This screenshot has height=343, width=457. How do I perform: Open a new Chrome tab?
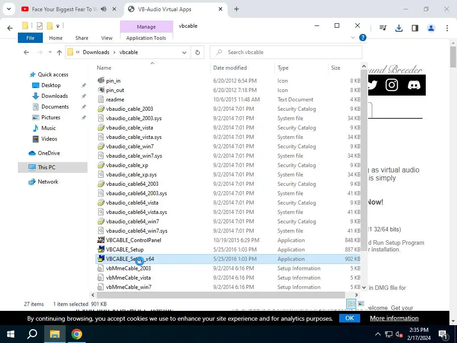pos(237,9)
